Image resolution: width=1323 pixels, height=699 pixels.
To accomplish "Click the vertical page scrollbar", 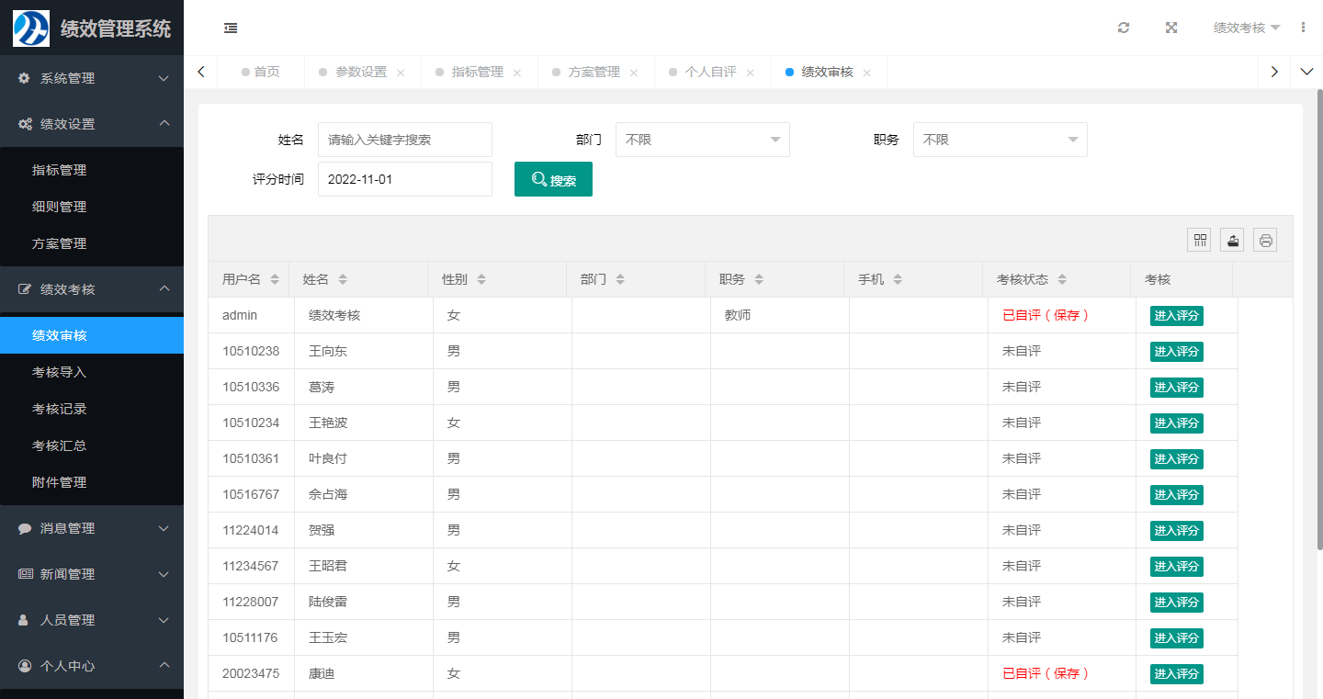I will 1319,321.
